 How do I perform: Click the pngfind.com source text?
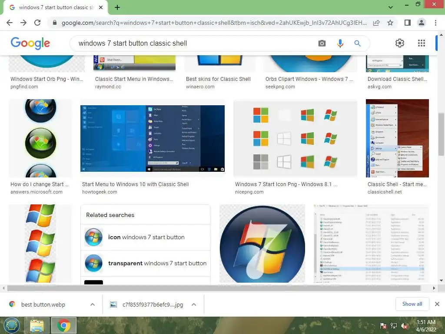tap(24, 87)
